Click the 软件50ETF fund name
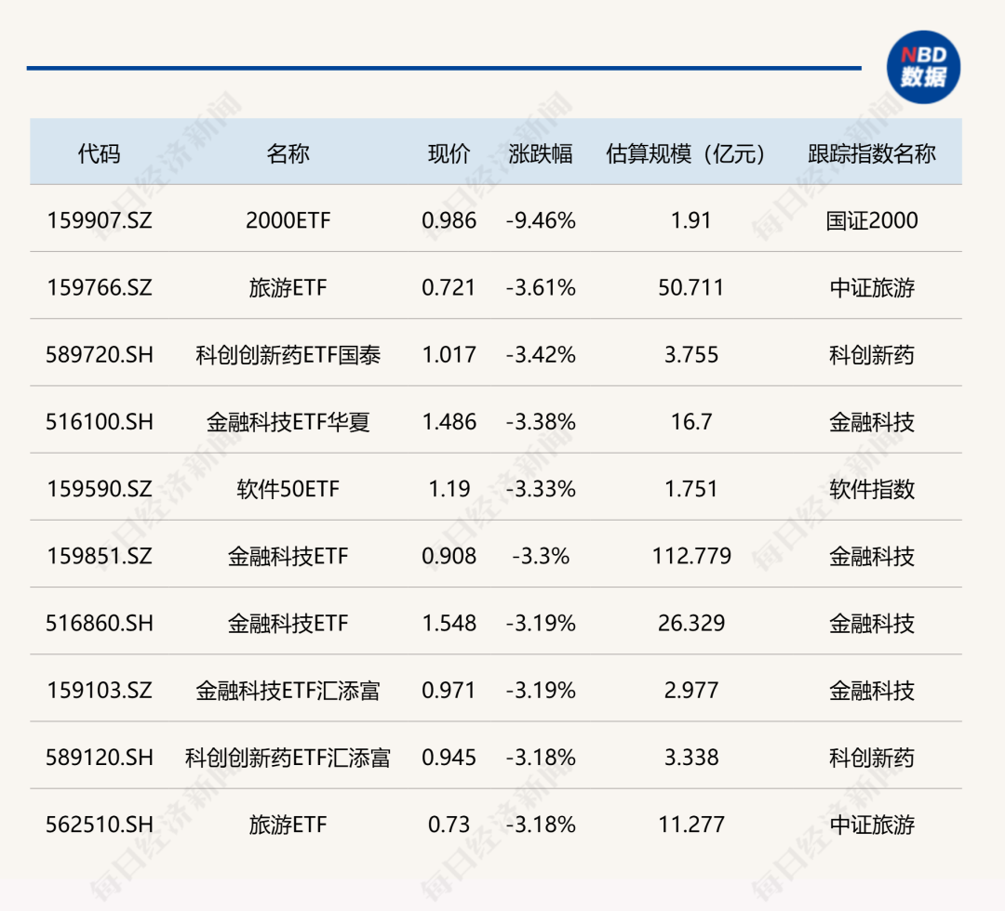Viewport: 1005px width, 911px height. pos(288,489)
